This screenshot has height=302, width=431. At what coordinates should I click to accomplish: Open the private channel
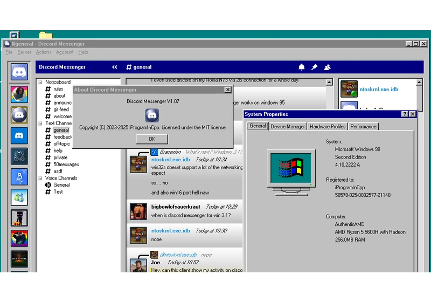60,157
